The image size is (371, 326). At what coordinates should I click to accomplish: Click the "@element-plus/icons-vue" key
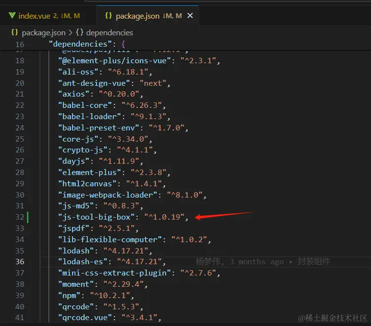114,61
